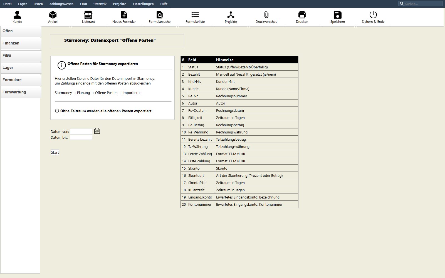Click the Start export button

[x=55, y=152]
